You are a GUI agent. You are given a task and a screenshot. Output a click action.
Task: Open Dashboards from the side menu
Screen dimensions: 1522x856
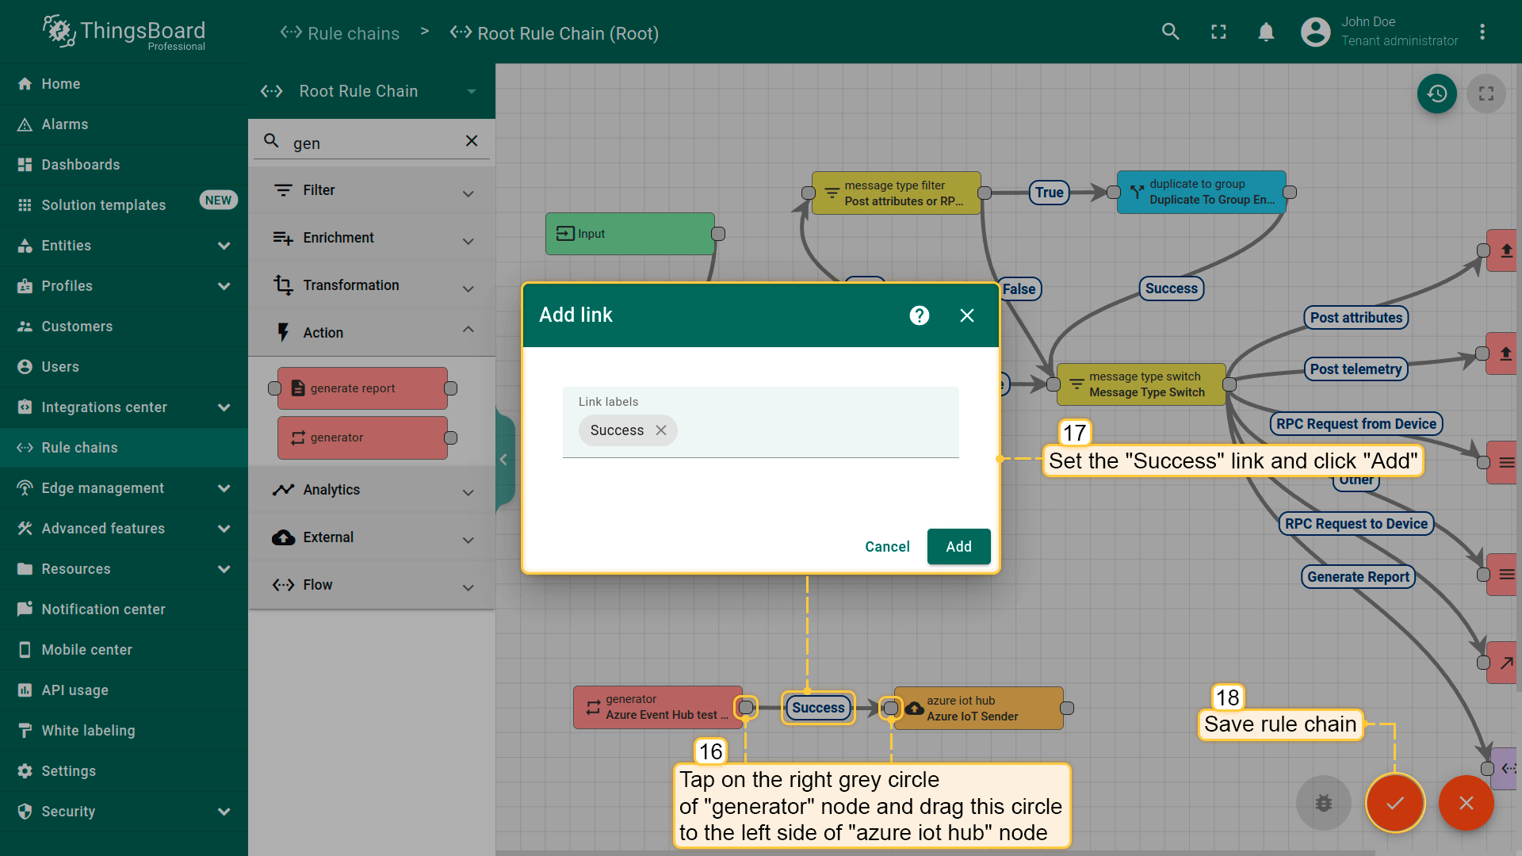[81, 165]
